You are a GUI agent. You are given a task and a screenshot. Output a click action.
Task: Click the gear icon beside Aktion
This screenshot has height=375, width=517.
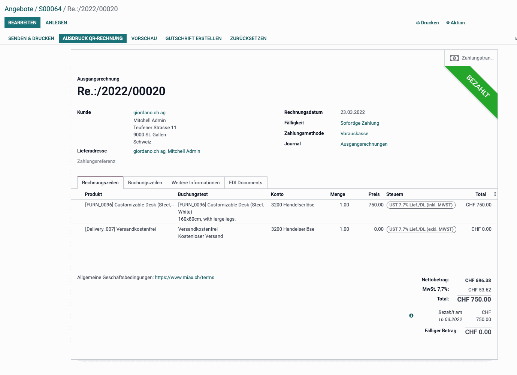click(448, 23)
